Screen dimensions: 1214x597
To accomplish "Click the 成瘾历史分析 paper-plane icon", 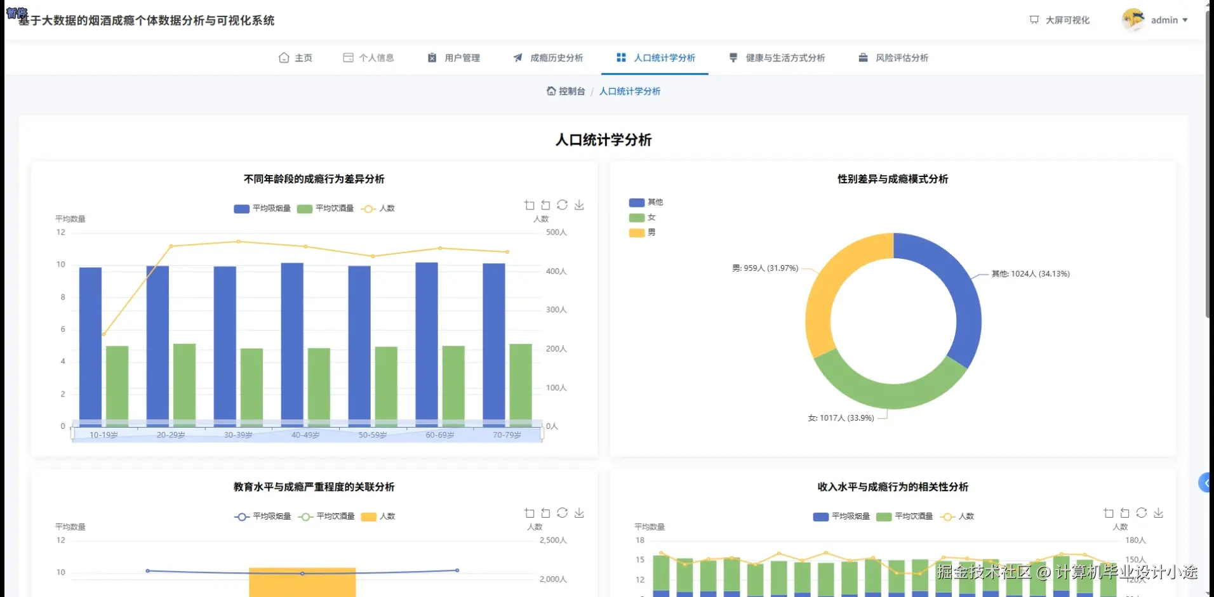I will (517, 58).
